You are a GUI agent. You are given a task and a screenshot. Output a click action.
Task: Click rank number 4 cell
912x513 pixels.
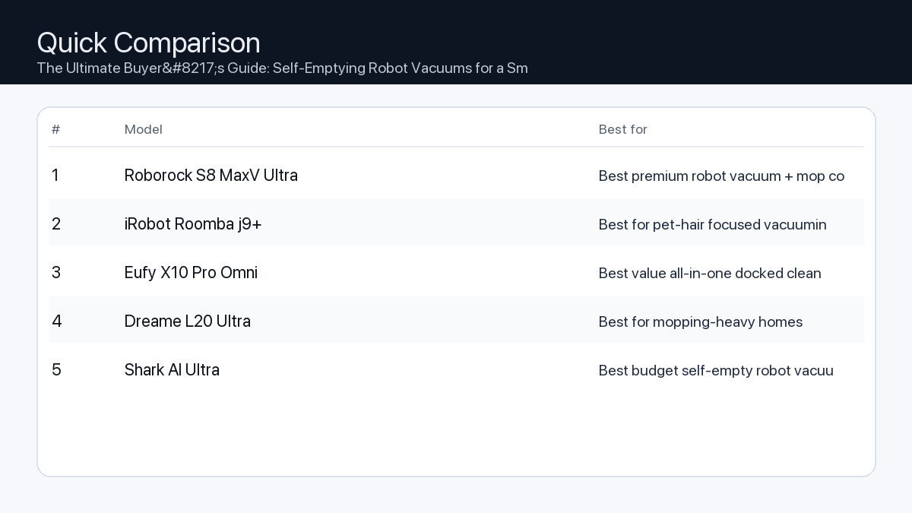click(x=56, y=321)
